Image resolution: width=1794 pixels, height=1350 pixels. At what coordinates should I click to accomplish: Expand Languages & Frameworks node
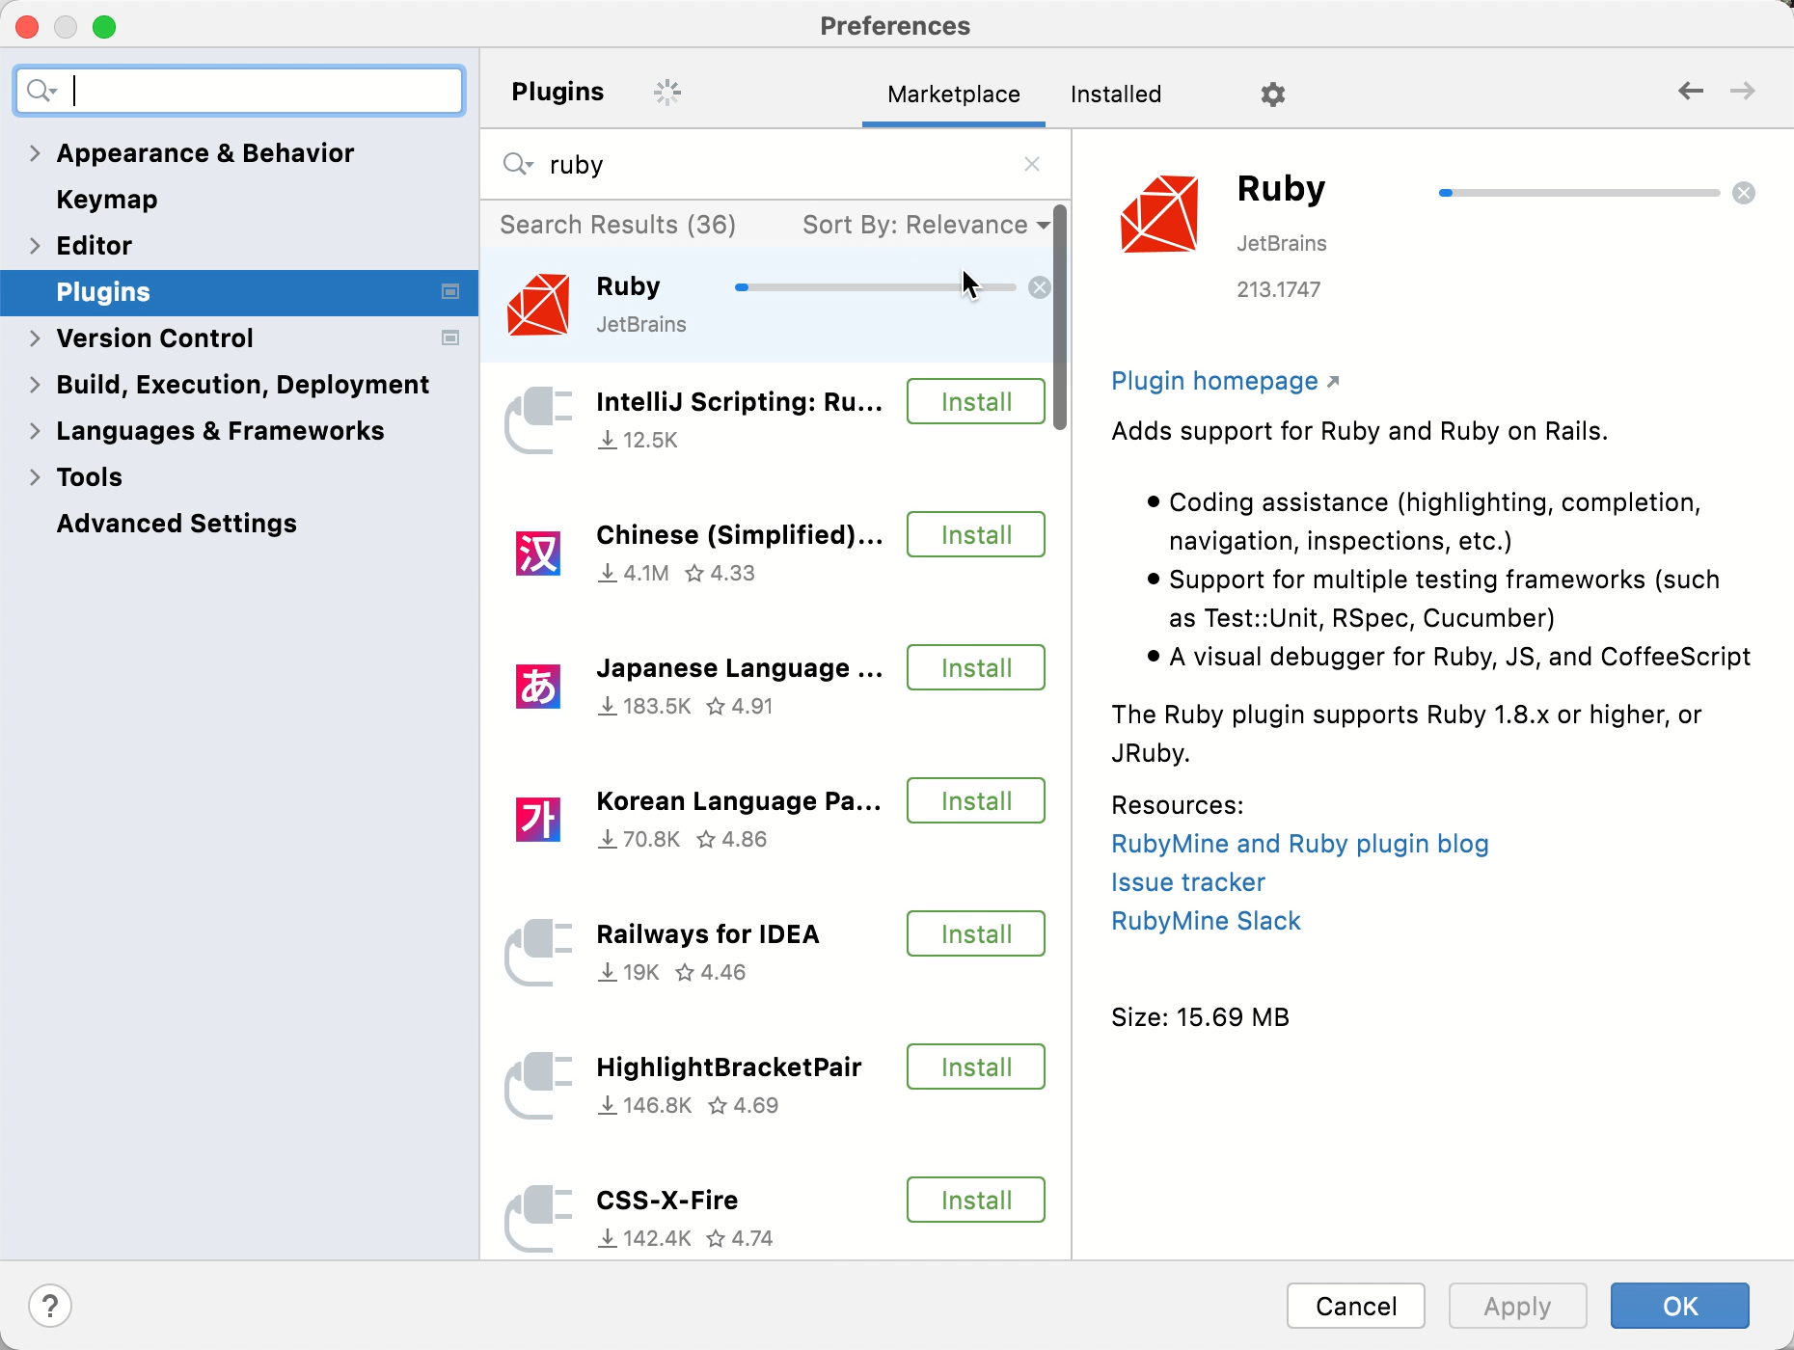click(x=35, y=431)
